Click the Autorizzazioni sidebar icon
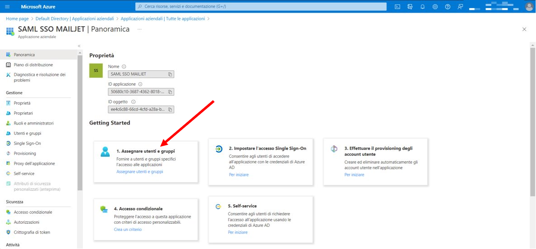The image size is (536, 249). [9, 222]
